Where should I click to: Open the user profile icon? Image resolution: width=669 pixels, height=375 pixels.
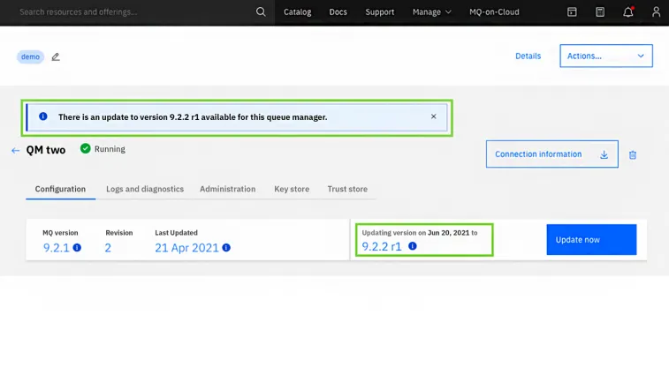[656, 12]
